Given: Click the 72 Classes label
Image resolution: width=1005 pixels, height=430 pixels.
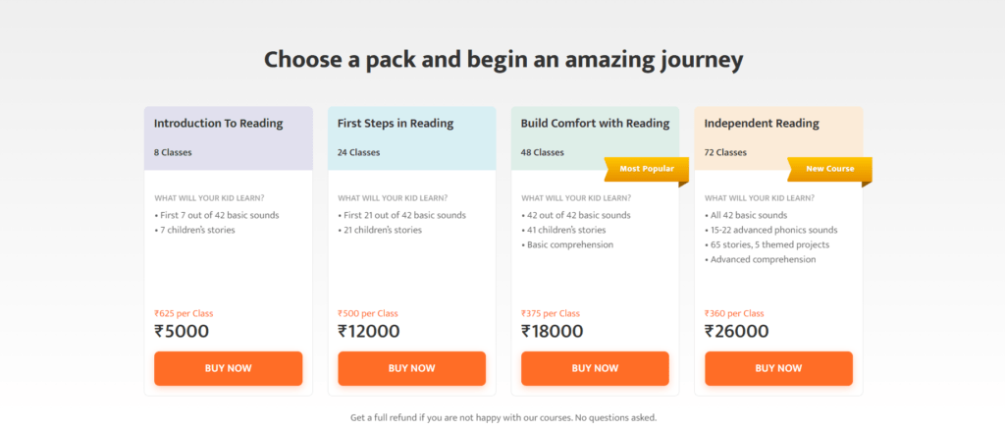Looking at the screenshot, I should click(725, 152).
